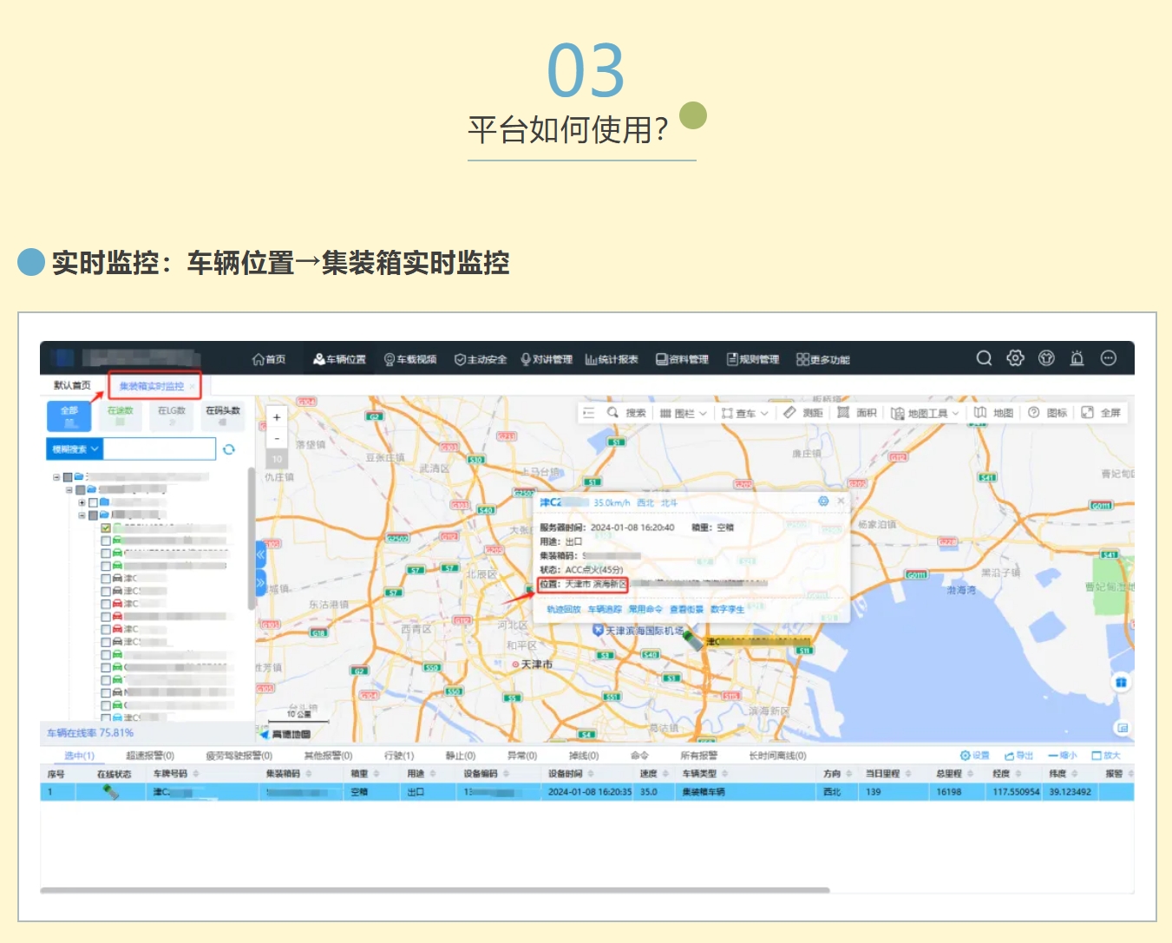This screenshot has width=1172, height=943.
Task: Click the 轨迹回放 link in popup
Action: click(563, 609)
